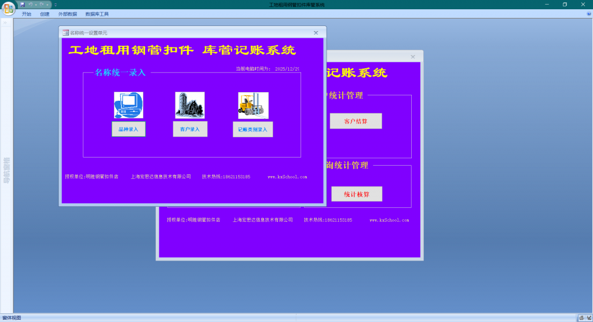
Task: Select the 外部数据 ribbon tab
Action: point(67,14)
